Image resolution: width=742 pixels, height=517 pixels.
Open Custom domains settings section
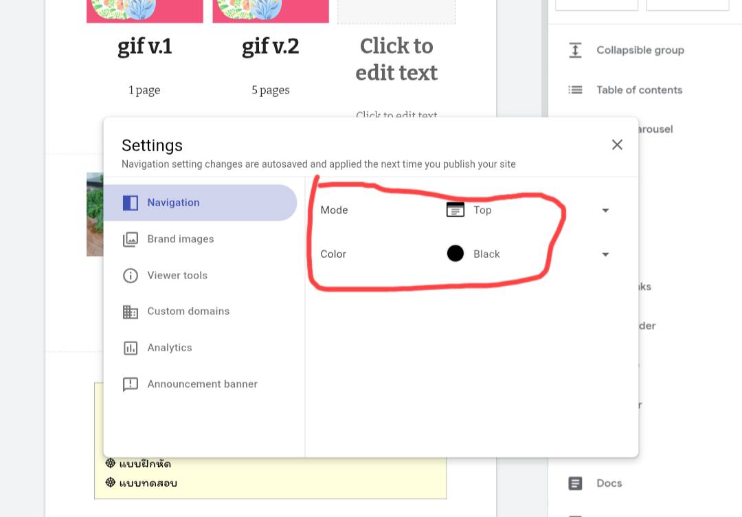tap(188, 311)
